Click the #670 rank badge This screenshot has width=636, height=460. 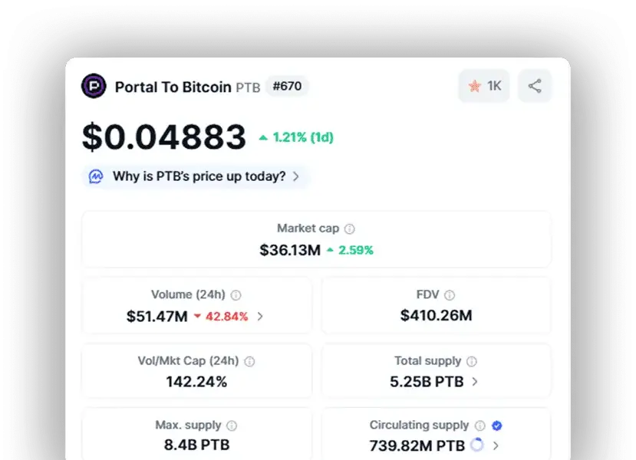tap(287, 87)
